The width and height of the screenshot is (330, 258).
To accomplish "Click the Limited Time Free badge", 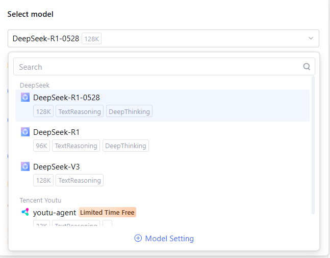I will tap(108, 212).
